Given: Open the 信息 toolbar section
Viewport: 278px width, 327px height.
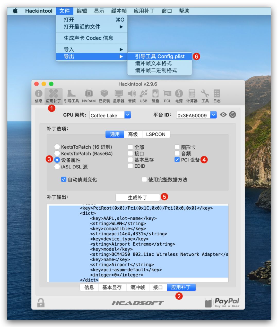Looking at the screenshot, I should [39, 96].
